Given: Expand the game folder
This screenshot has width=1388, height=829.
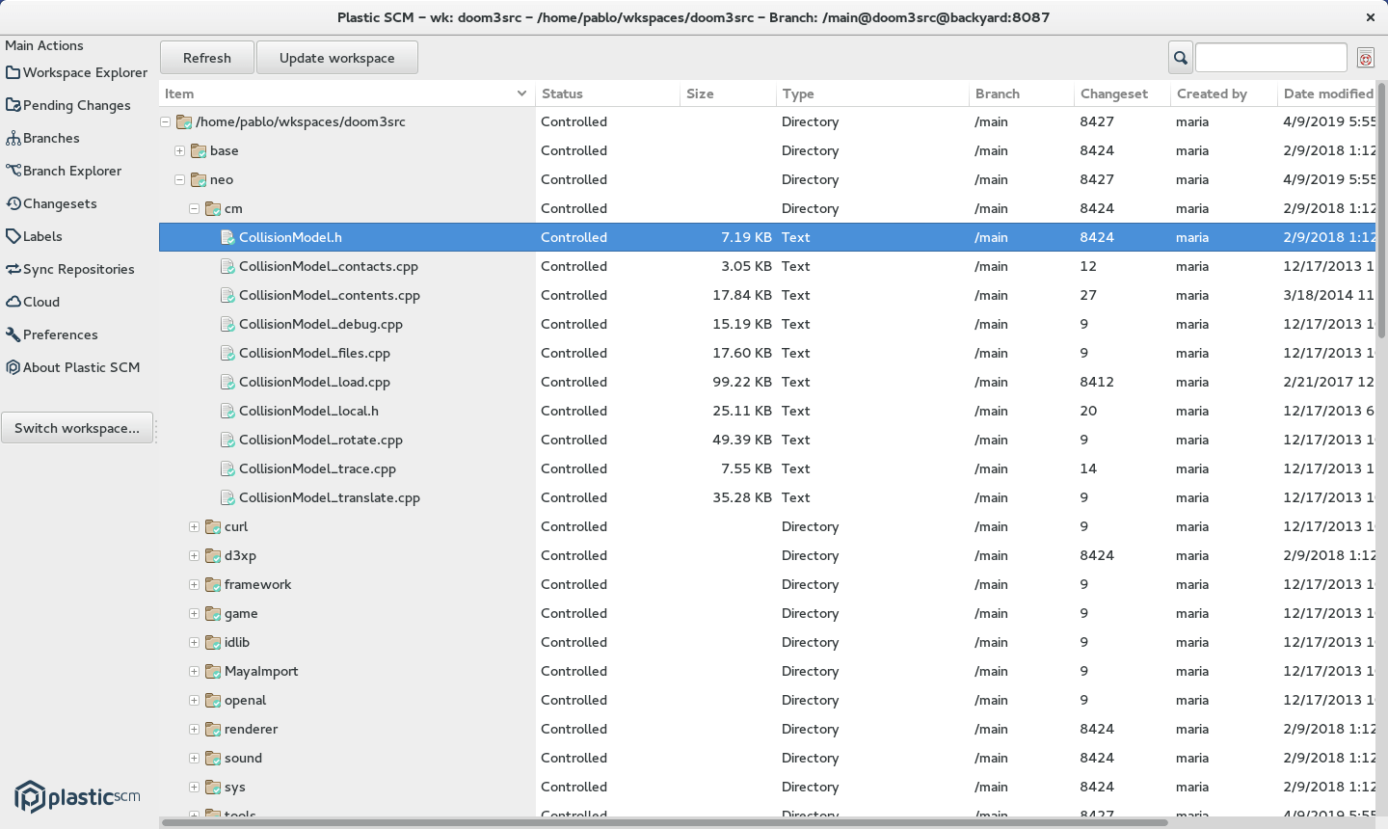Looking at the screenshot, I should click(x=194, y=614).
